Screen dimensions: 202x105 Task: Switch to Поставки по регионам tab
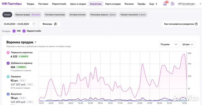(x=55, y=15)
